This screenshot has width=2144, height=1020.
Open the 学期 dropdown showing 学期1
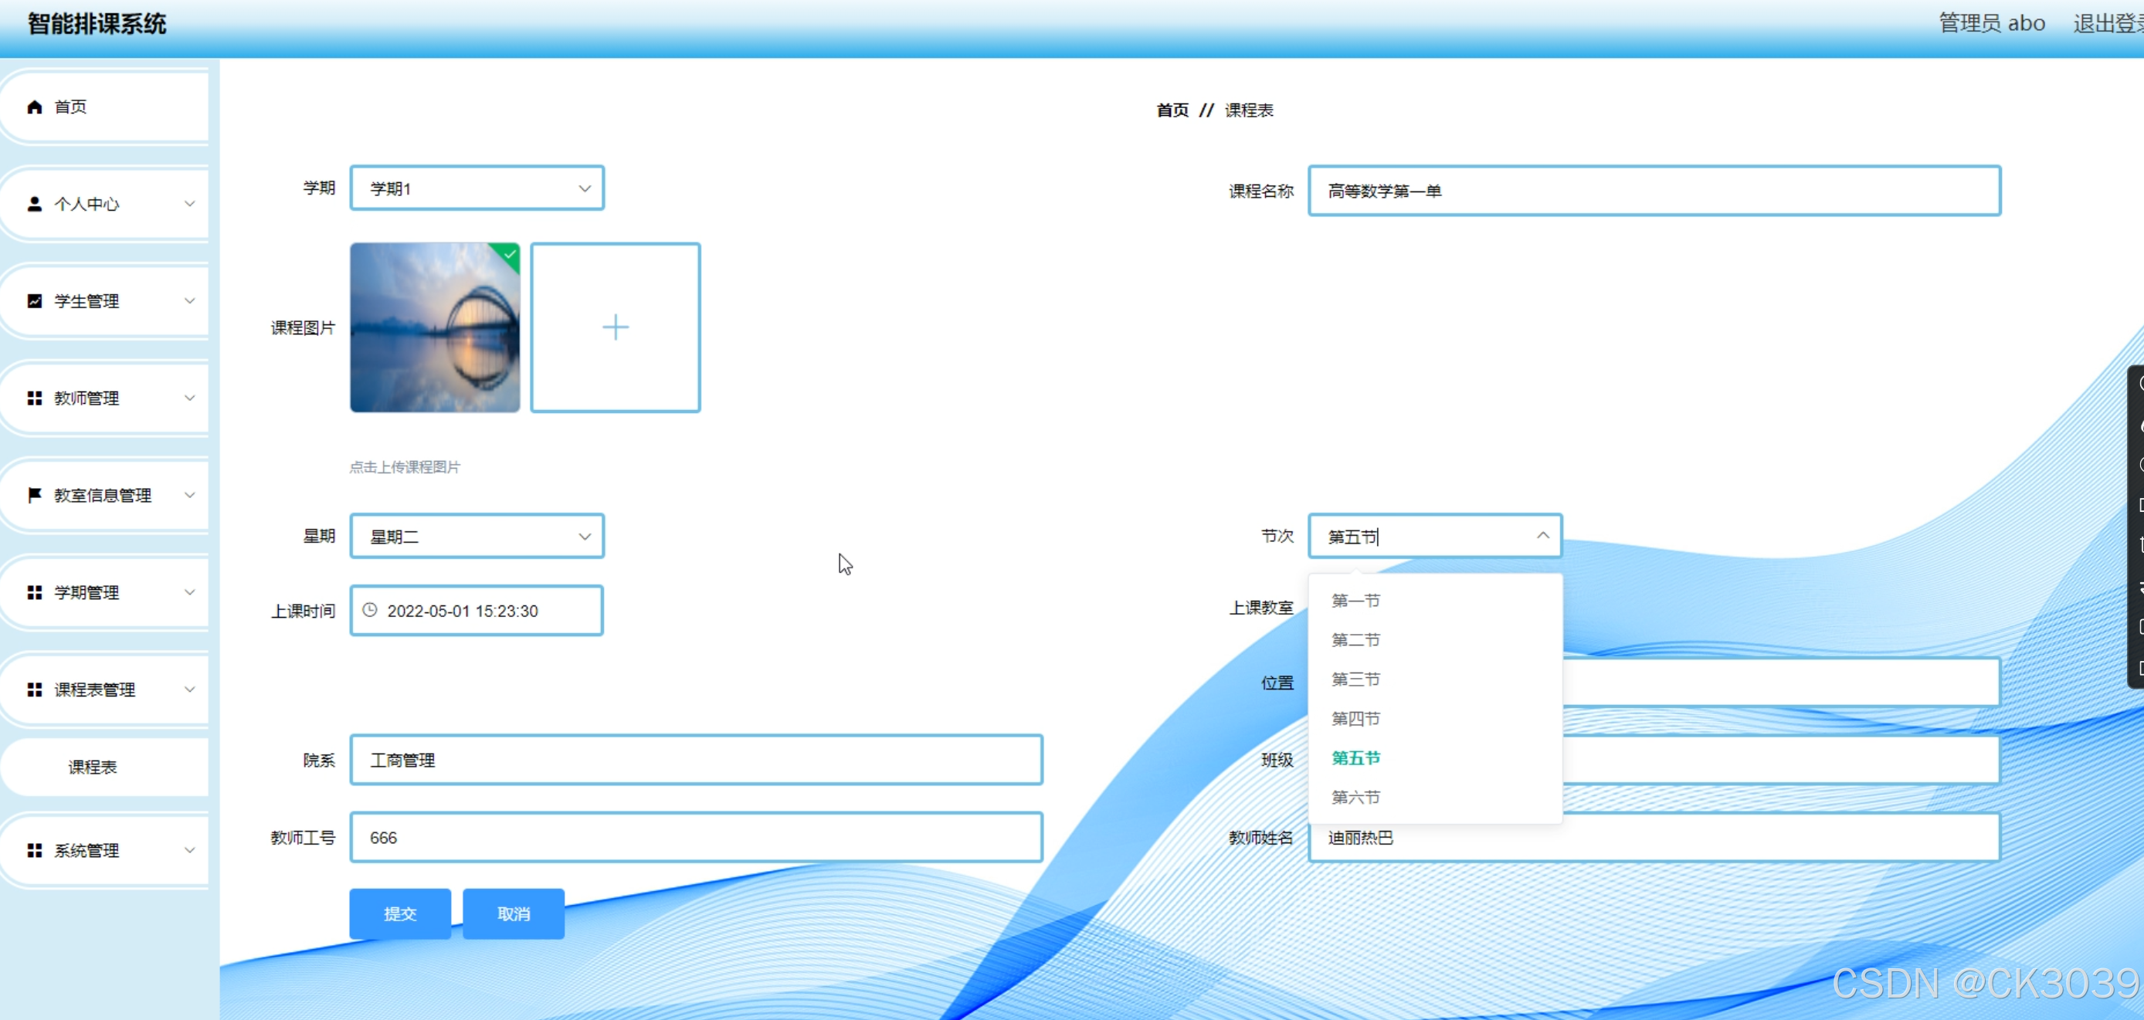tap(477, 188)
